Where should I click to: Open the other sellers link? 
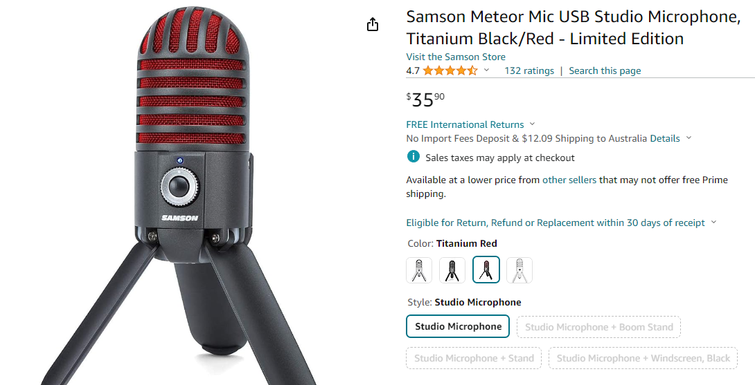[x=569, y=180]
